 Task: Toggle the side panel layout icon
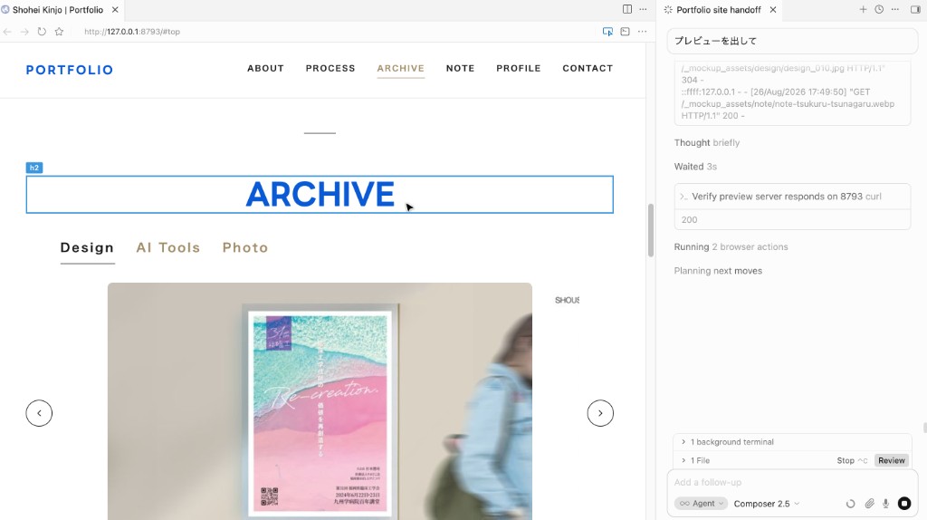click(x=916, y=9)
